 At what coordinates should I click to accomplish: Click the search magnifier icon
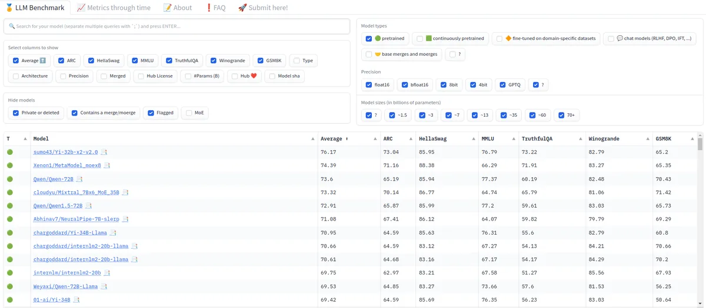click(x=12, y=26)
